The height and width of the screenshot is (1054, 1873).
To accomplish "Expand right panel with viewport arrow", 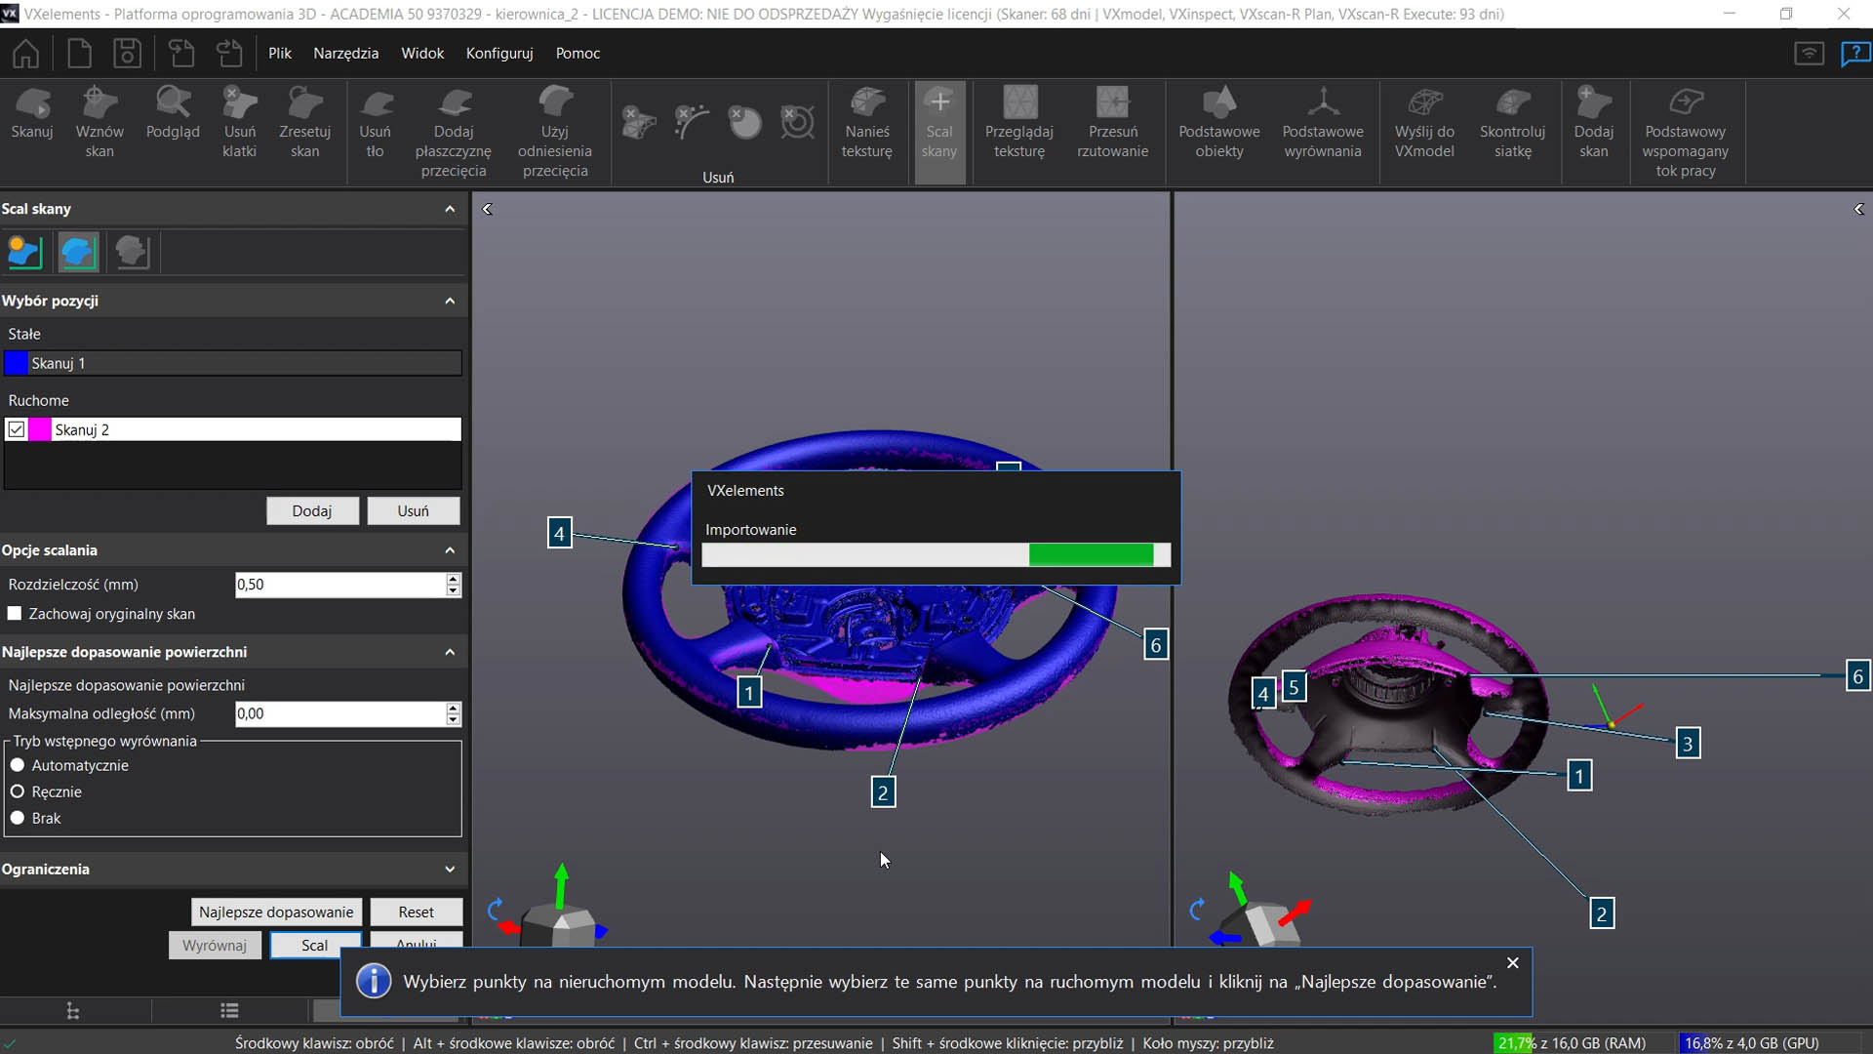I will click(1858, 209).
